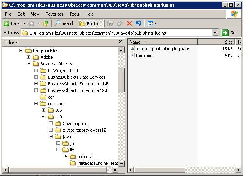Expand BusinessObjects Enterprise 11.5 node
The height and width of the screenshot is (176, 243).
click(36, 84)
